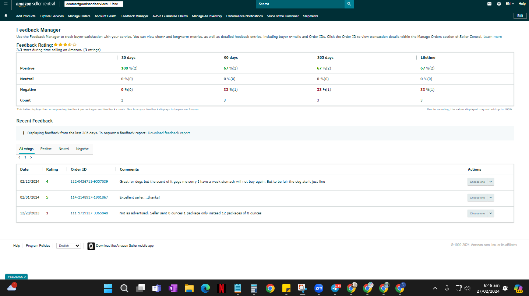Open File Explorer from taskbar
Image resolution: width=529 pixels, height=296 pixels.
click(x=189, y=288)
